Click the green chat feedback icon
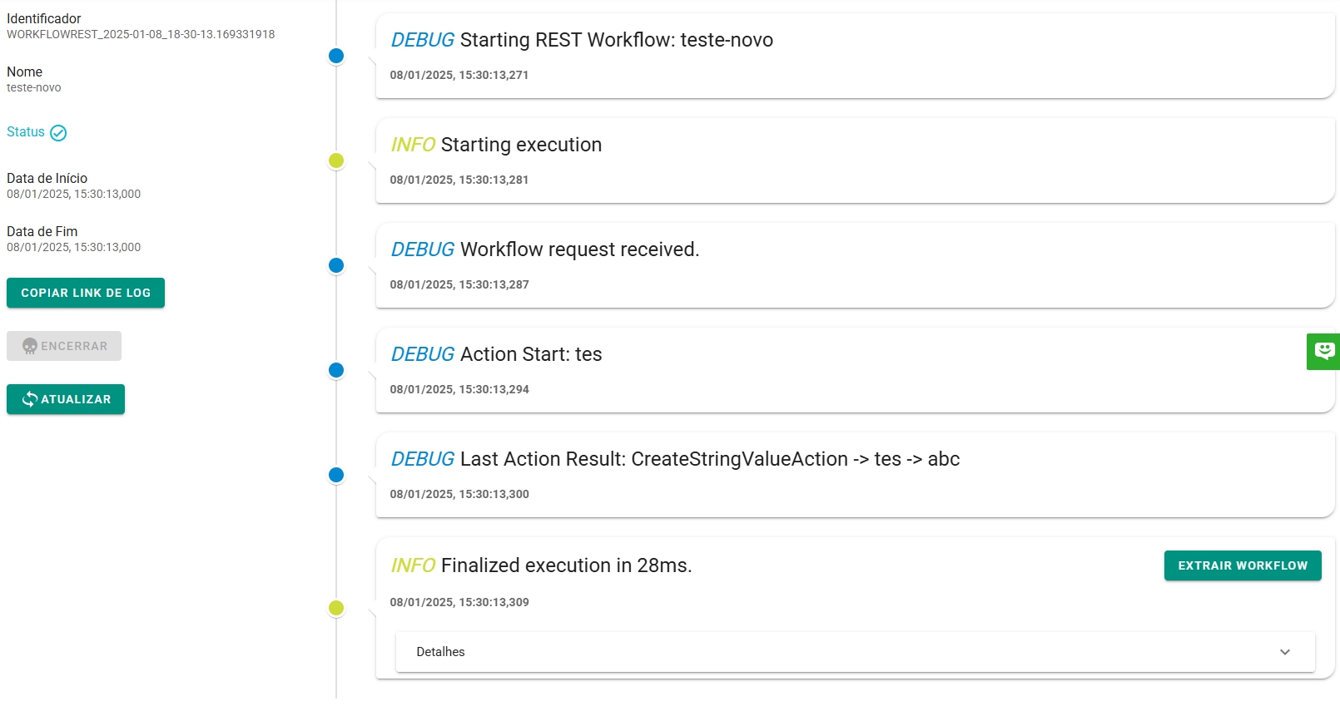The height and width of the screenshot is (706, 1340). pos(1323,351)
